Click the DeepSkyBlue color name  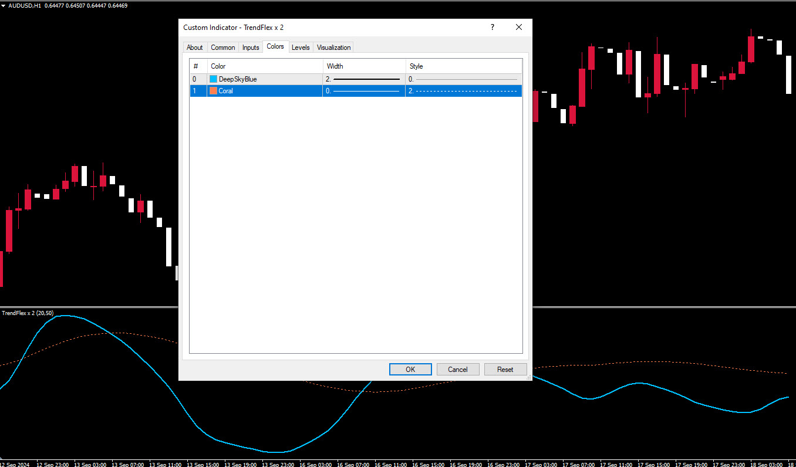point(238,79)
